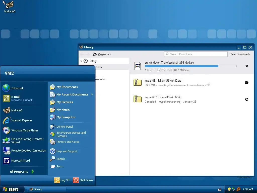This screenshot has width=257, height=193.
Task: Select the mypal-68.13.8.en-US.win32.zip entry
Action: pos(192,83)
